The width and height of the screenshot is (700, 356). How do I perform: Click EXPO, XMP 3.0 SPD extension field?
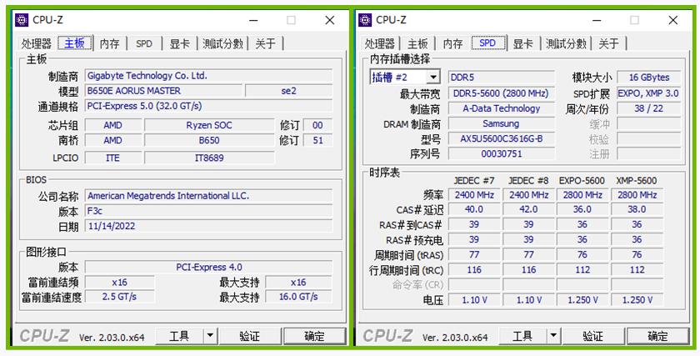coord(649,94)
